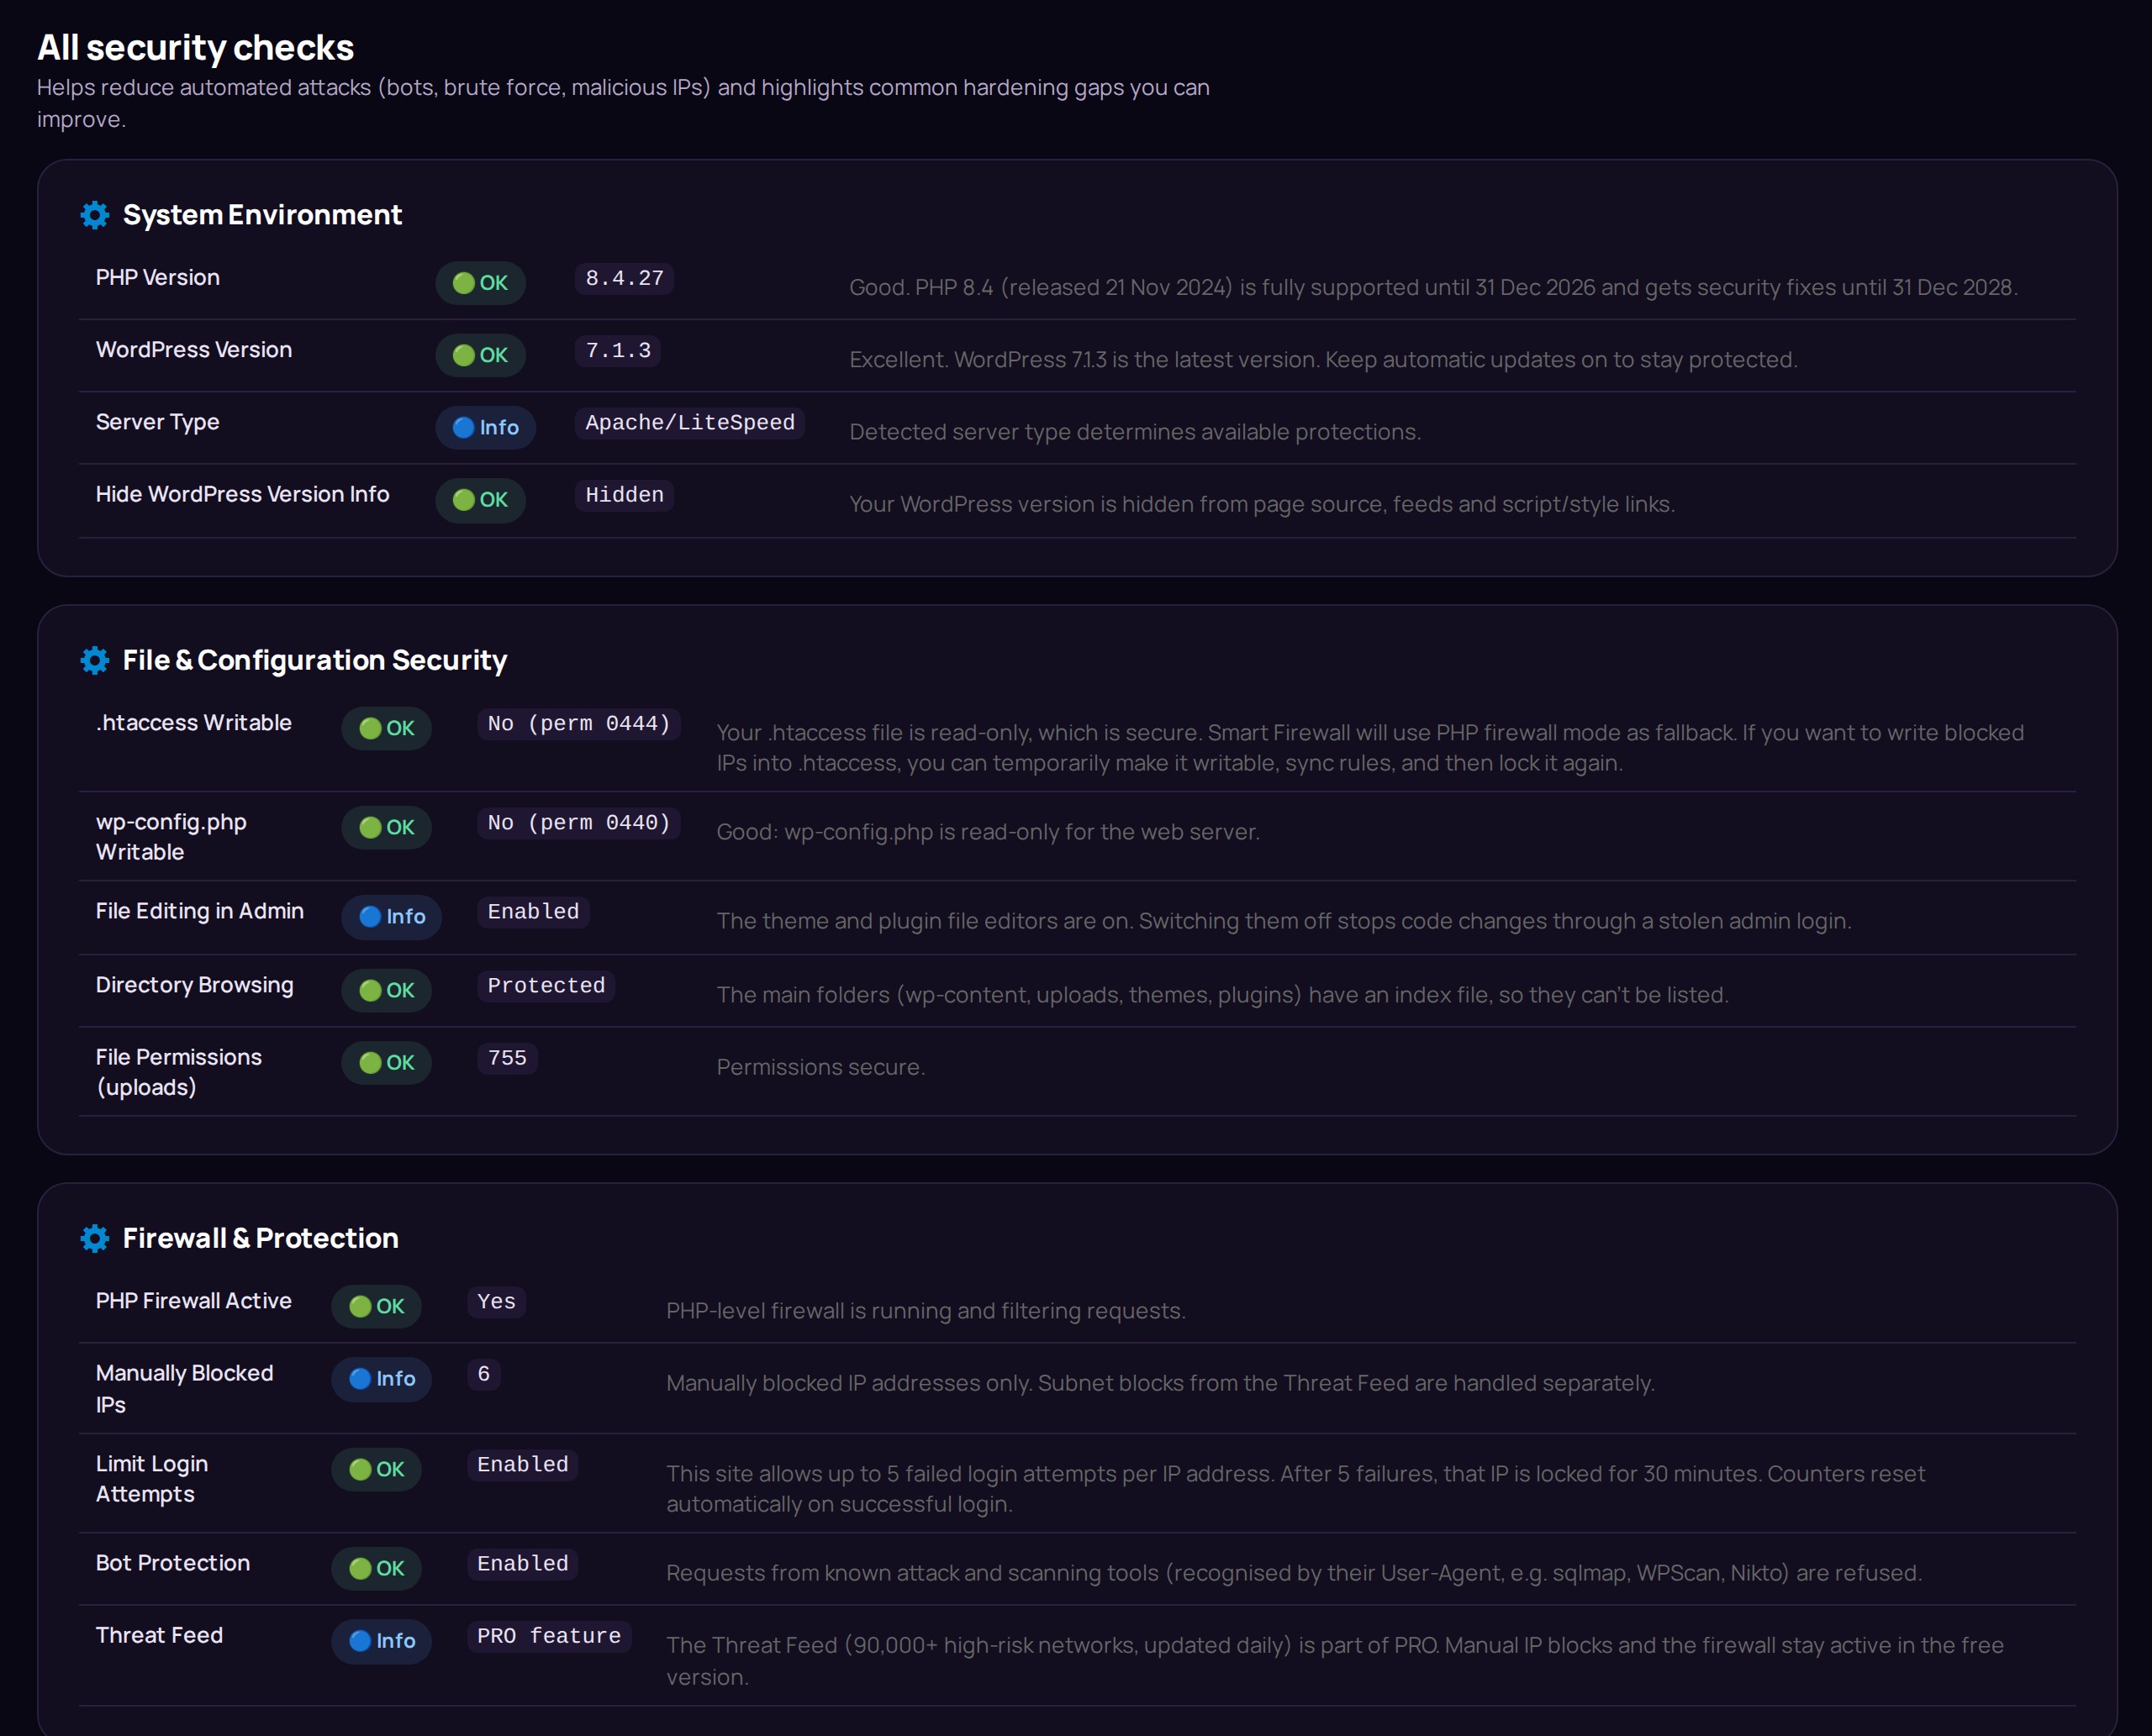Click the System Environment gear icon

[95, 215]
